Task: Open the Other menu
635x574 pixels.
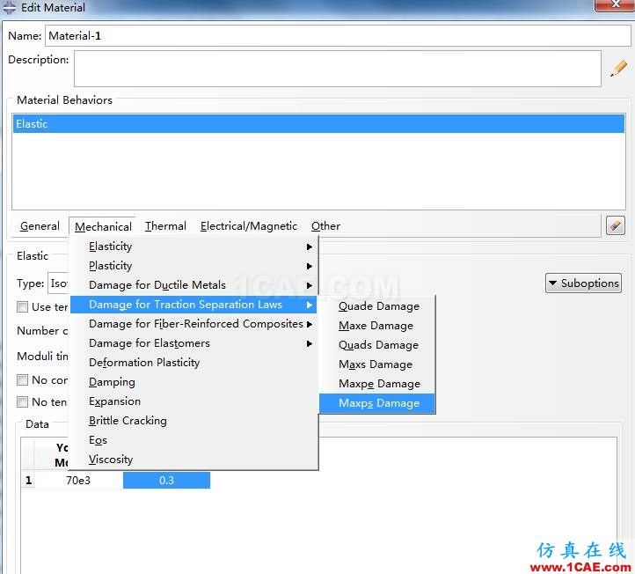Action: coord(325,225)
